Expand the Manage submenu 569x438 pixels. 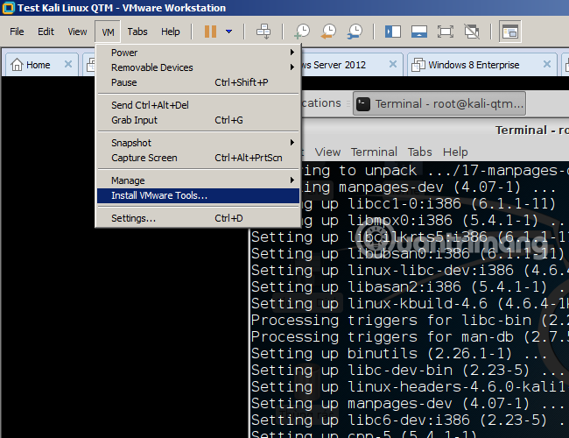[198, 180]
